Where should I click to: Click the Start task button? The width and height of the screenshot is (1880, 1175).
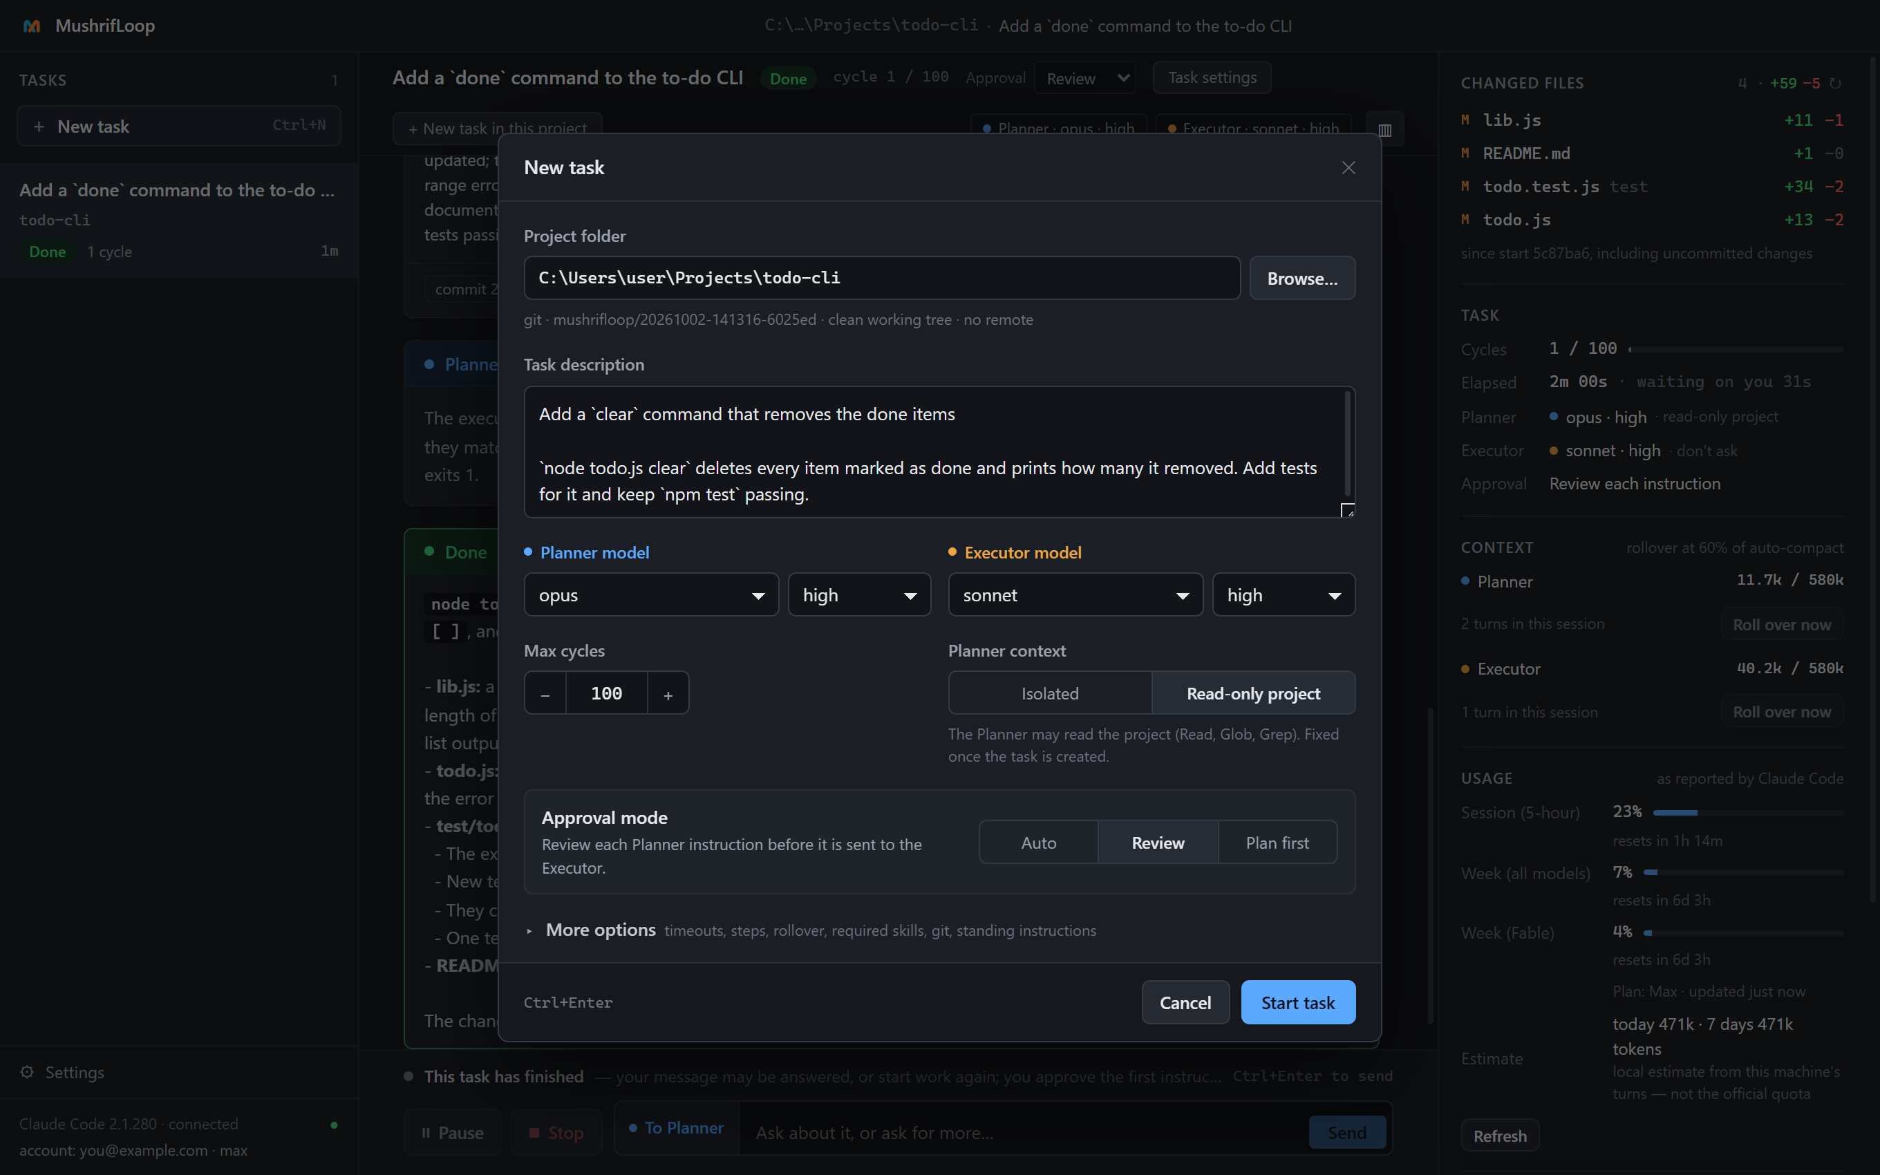1297,1002
